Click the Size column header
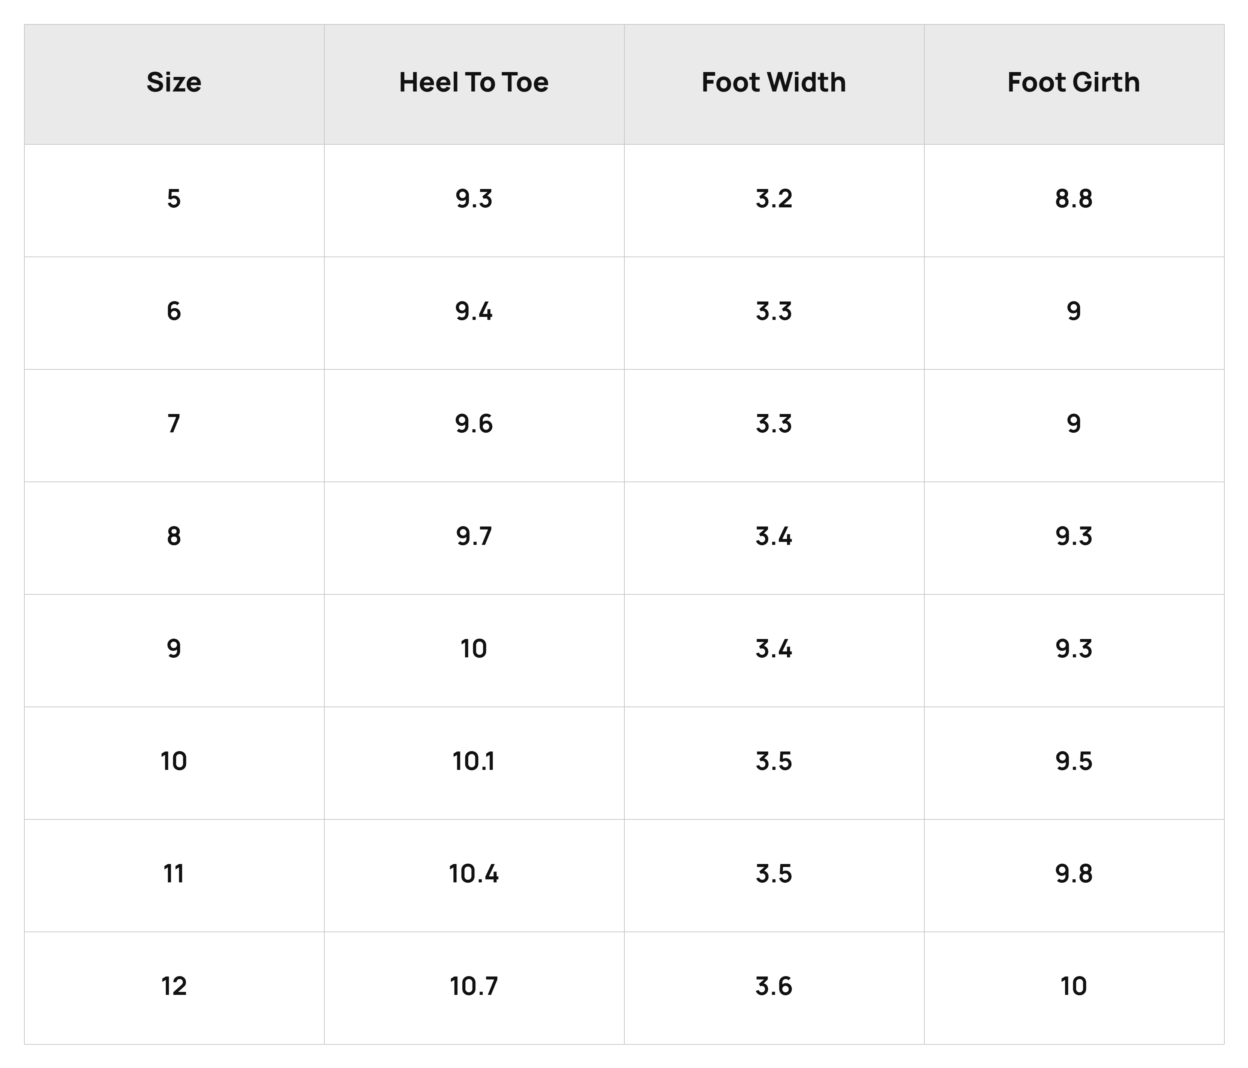The image size is (1248, 1068). [174, 82]
